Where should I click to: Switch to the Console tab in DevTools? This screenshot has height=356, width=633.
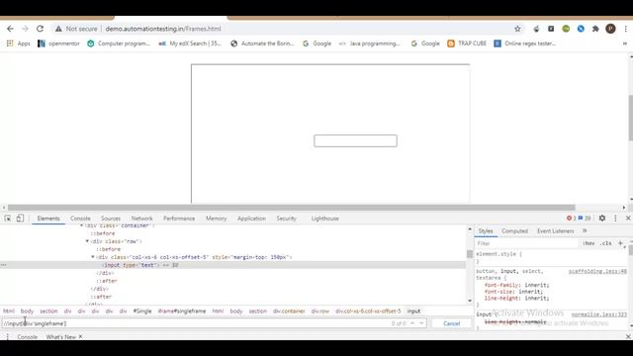(x=80, y=219)
